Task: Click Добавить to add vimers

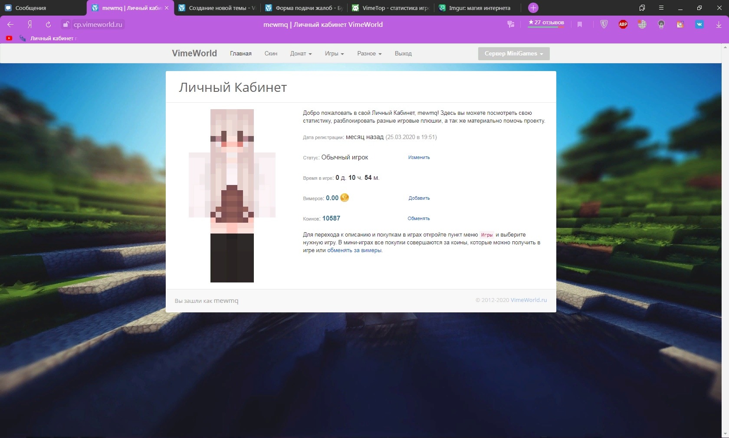Action: (x=419, y=198)
